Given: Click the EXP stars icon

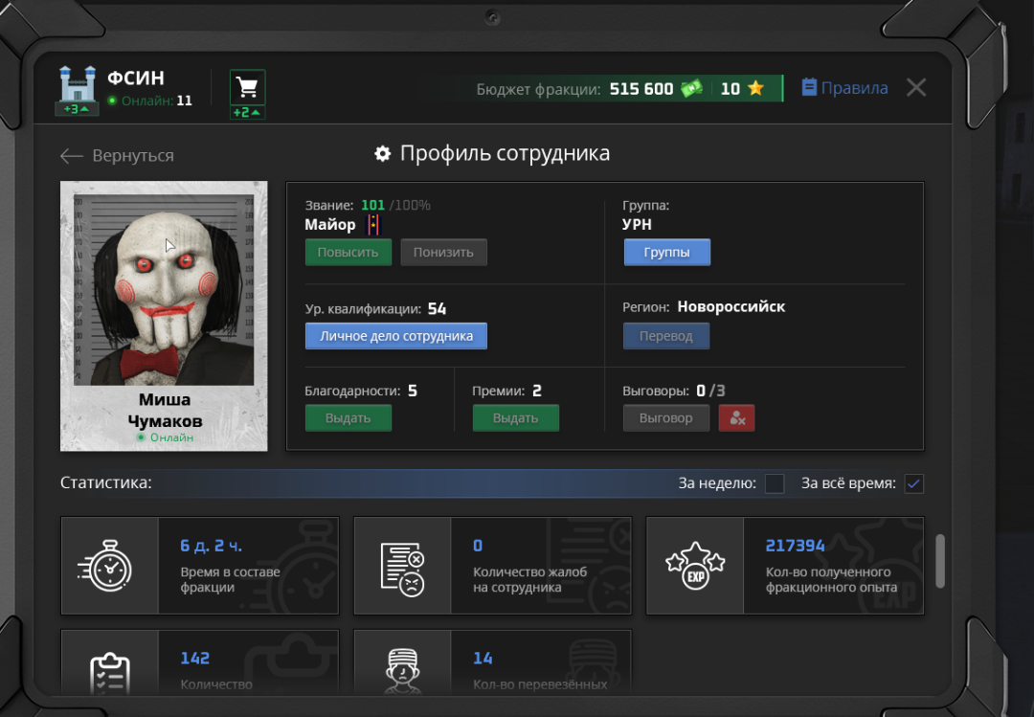Looking at the screenshot, I should point(695,566).
